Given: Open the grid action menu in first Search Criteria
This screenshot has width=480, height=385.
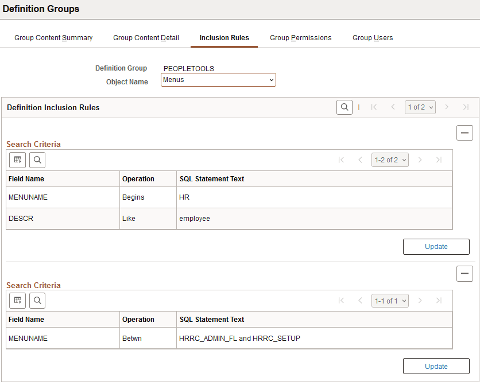Looking at the screenshot, I should [x=17, y=160].
